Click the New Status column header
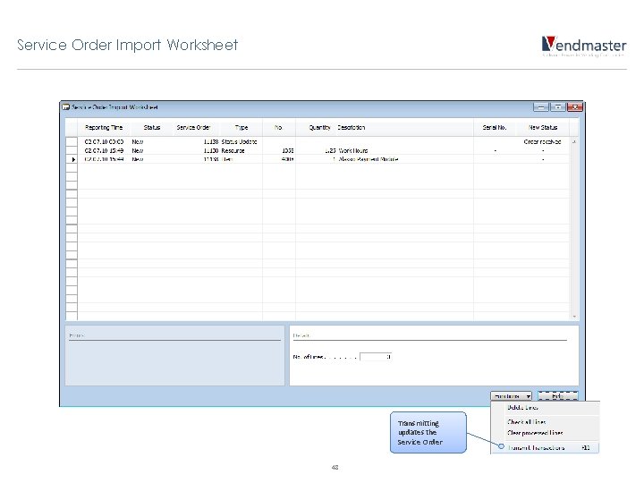 click(543, 128)
